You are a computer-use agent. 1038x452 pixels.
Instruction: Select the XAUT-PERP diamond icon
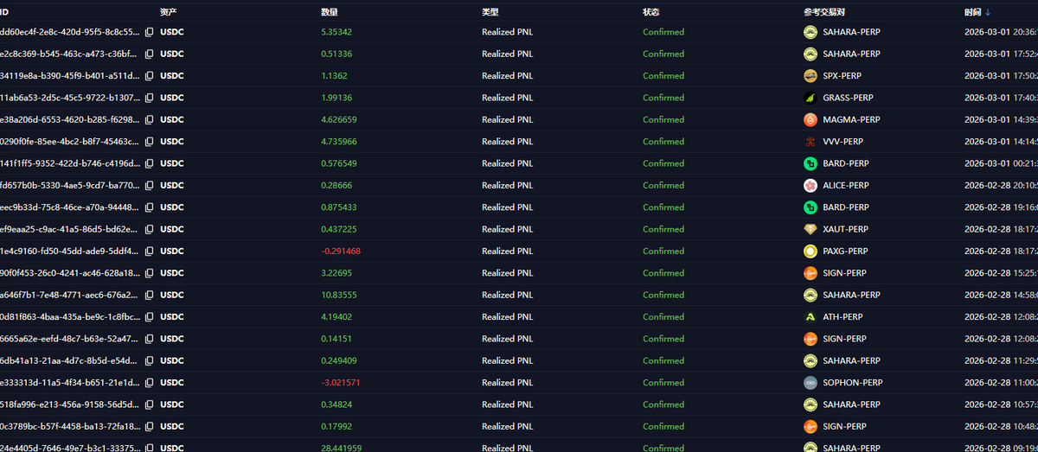point(811,229)
